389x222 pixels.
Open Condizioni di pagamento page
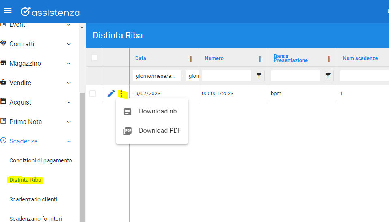(x=41, y=160)
